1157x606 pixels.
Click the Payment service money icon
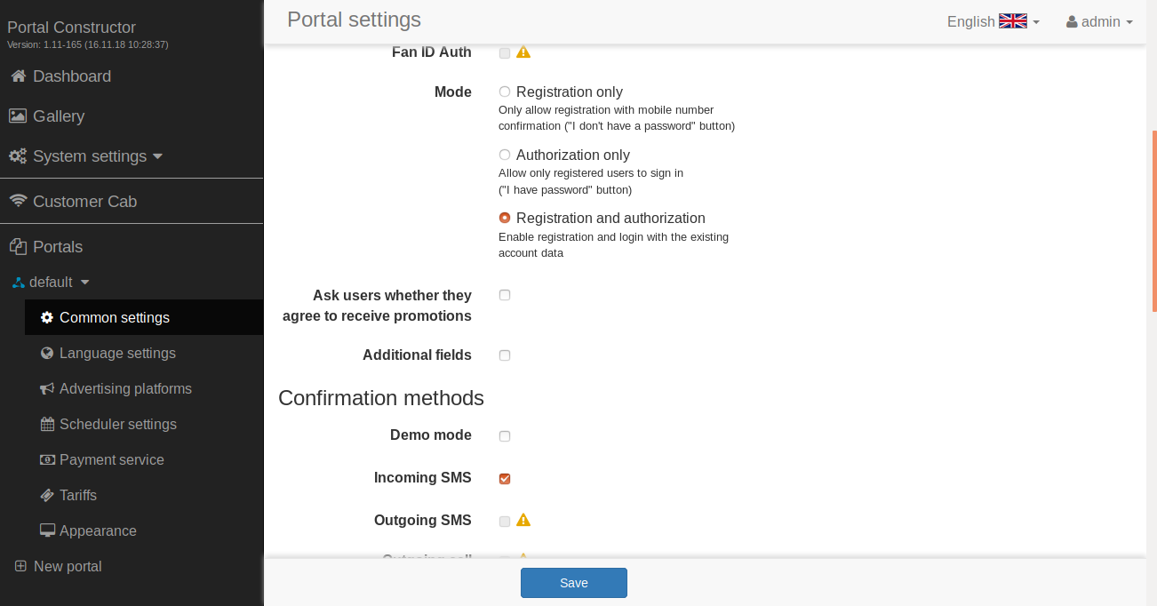tap(47, 460)
